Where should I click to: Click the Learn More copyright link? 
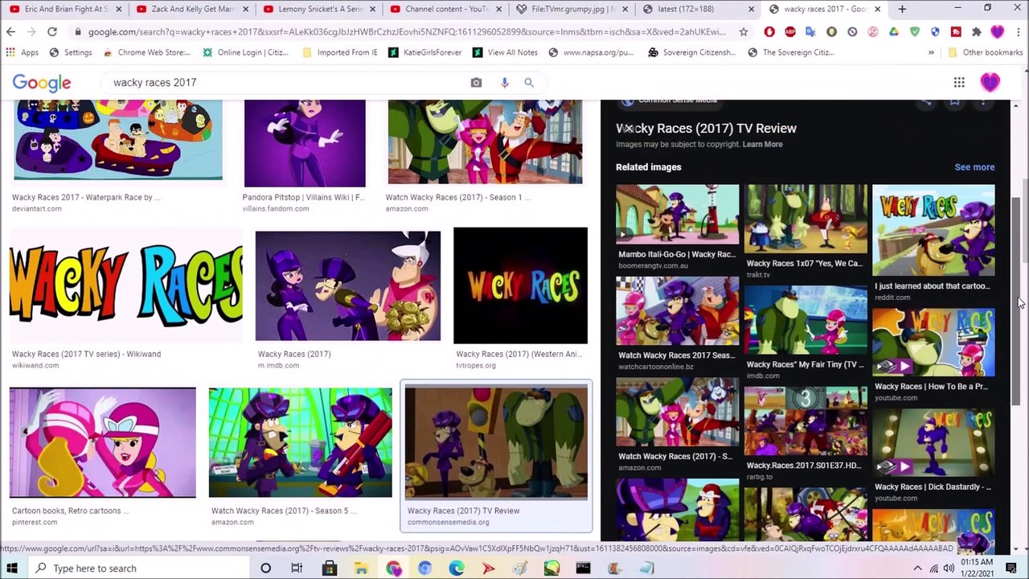click(762, 144)
